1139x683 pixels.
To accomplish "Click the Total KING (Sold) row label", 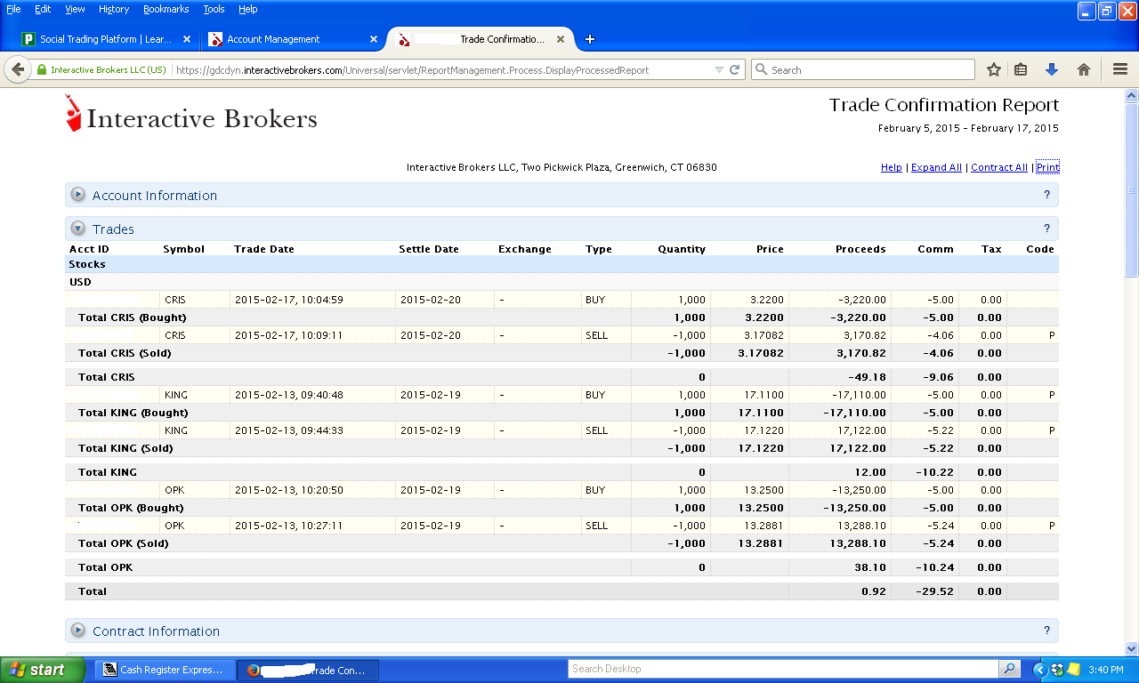I will click(x=125, y=448).
